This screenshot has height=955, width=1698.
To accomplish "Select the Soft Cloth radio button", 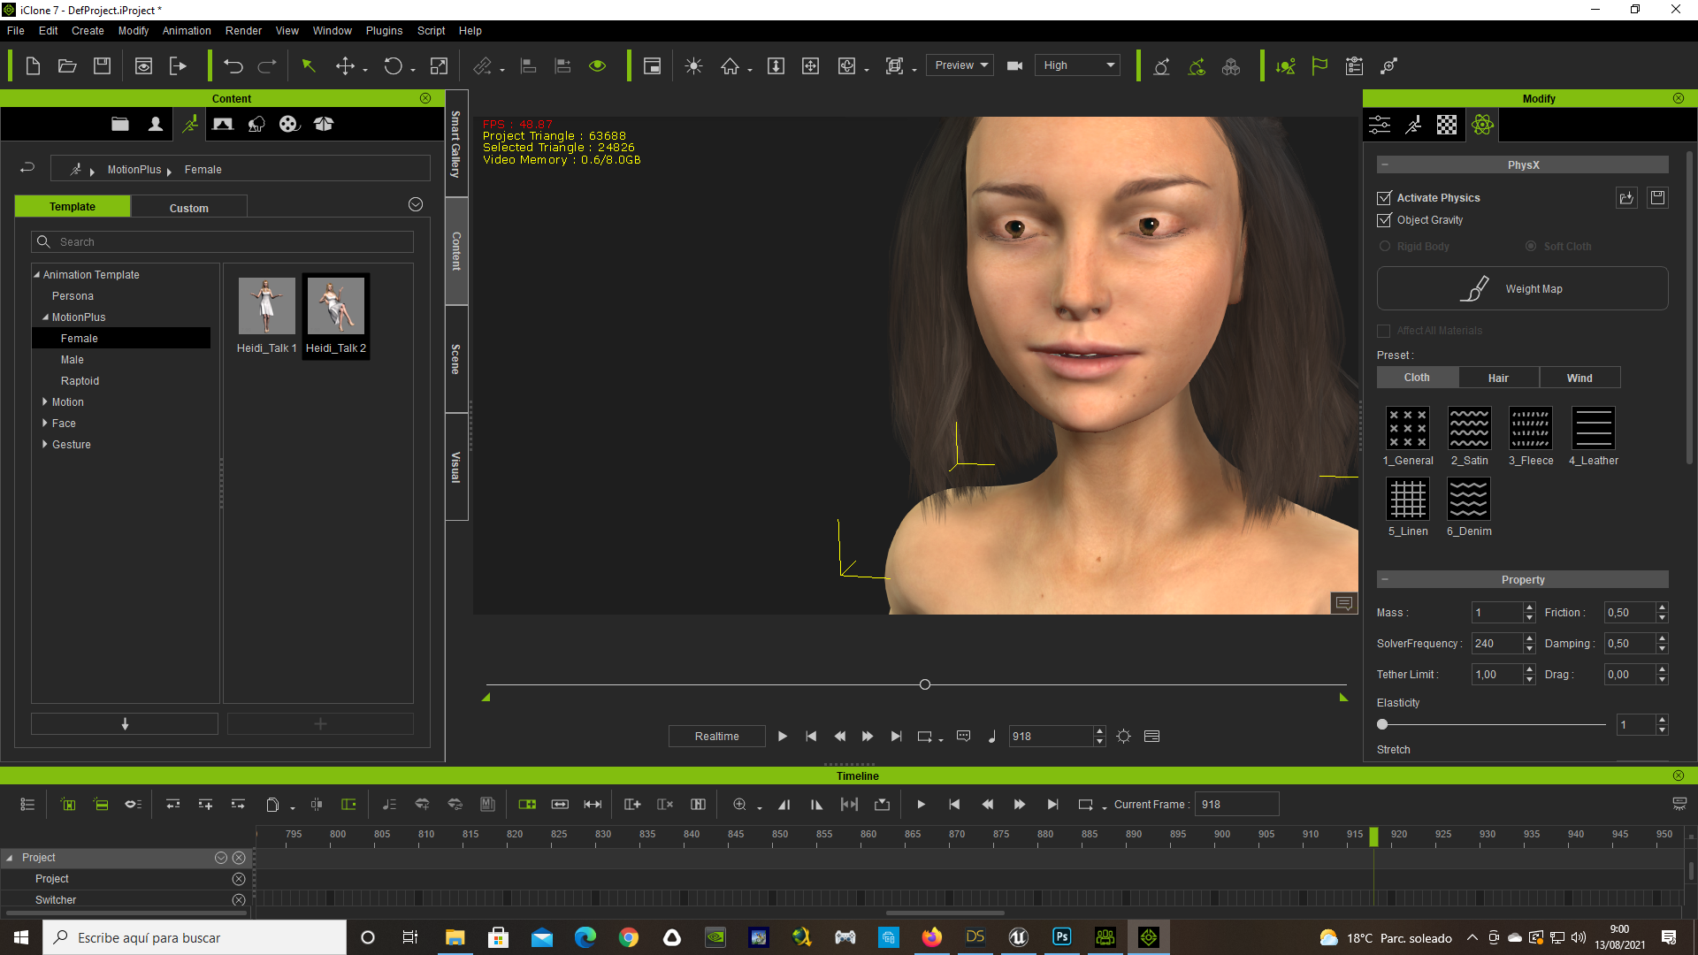I will [x=1531, y=247].
